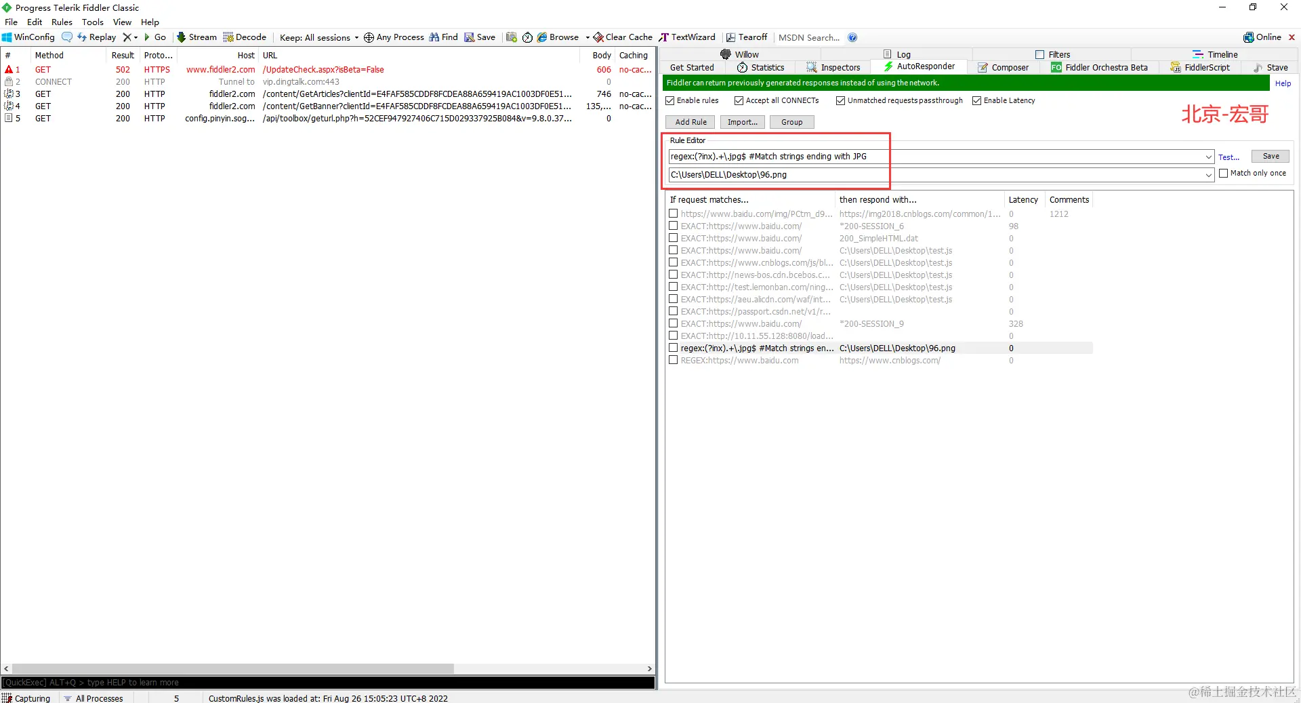Viewport: 1301px width, 703px height.
Task: Click the MSDN Search field
Action: click(x=809, y=38)
